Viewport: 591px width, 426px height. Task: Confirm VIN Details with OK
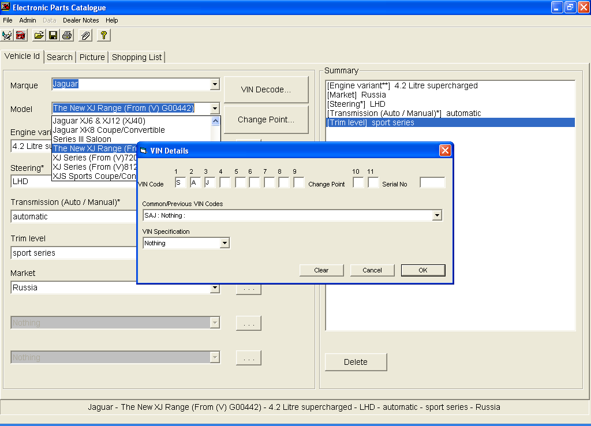coord(423,270)
